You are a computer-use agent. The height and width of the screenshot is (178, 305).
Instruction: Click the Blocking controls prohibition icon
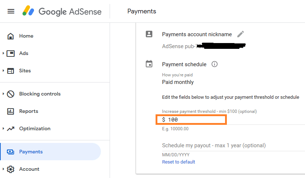tap(10, 94)
